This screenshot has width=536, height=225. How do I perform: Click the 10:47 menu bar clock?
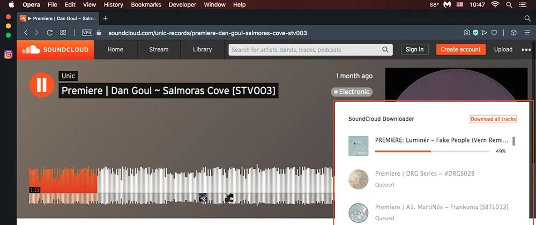477,5
